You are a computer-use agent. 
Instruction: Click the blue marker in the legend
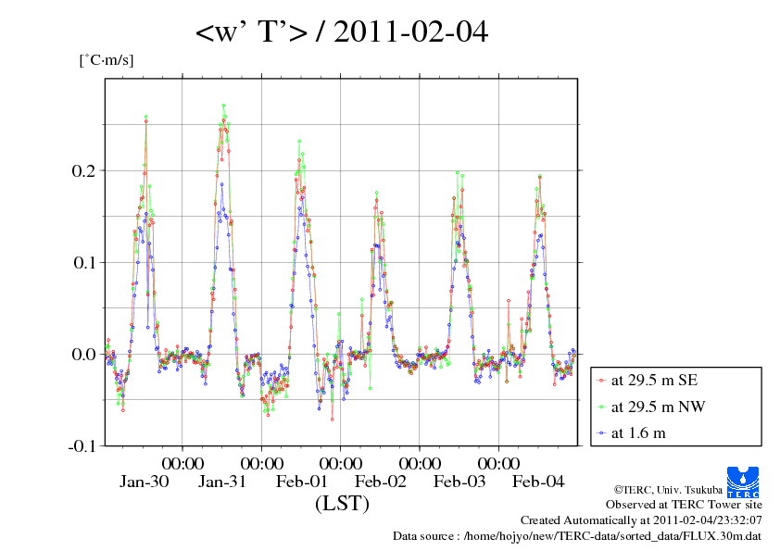click(602, 433)
